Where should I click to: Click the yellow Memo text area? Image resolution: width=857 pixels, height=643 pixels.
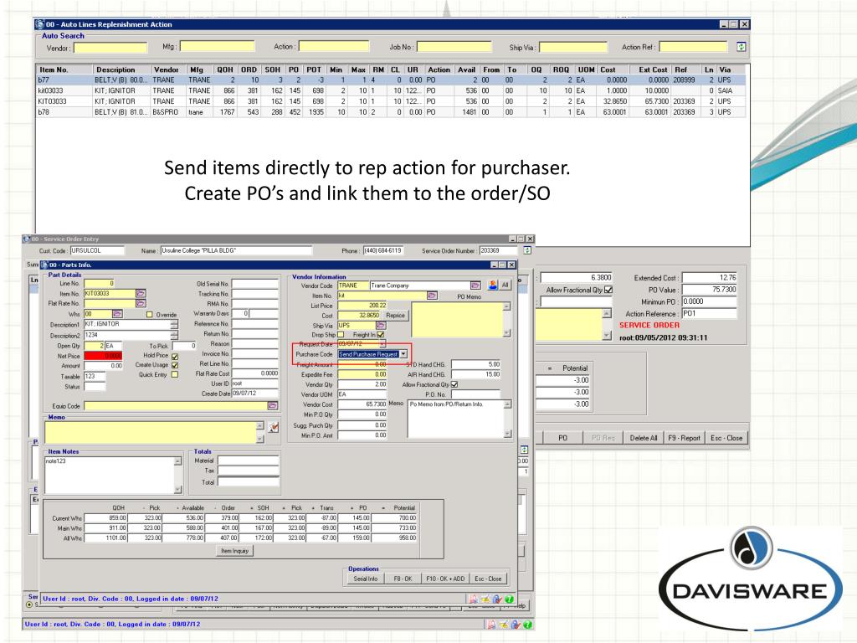151,432
